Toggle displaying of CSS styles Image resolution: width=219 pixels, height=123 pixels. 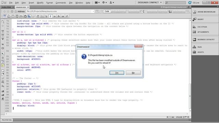click(x=29, y=16)
